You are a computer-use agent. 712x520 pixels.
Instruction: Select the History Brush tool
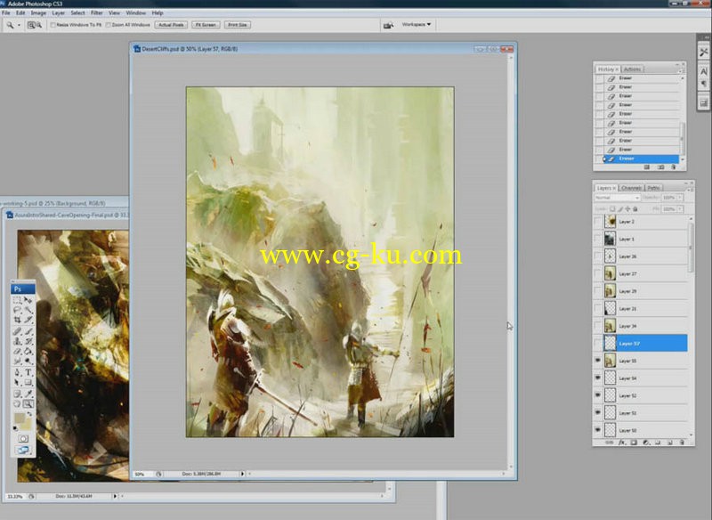point(28,342)
